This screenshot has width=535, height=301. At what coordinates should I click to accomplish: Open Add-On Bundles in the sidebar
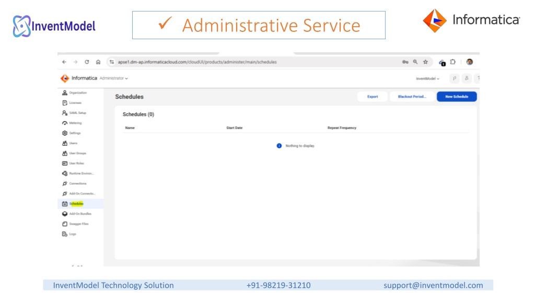[80, 214]
